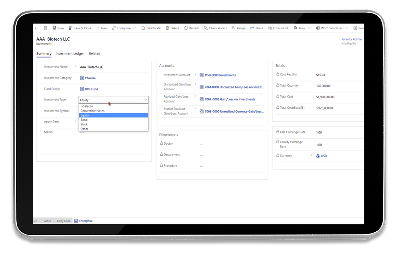
Task: Click the Delete trash icon
Action: (x=167, y=28)
